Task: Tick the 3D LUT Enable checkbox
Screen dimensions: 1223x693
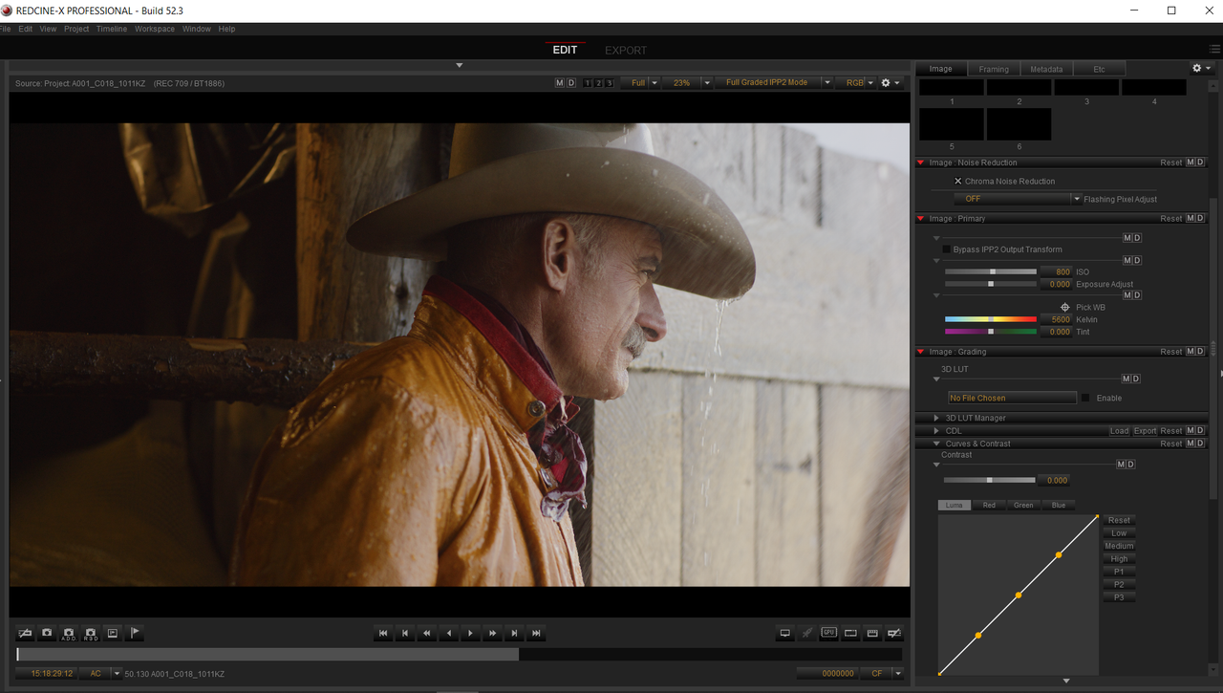Action: click(1085, 398)
